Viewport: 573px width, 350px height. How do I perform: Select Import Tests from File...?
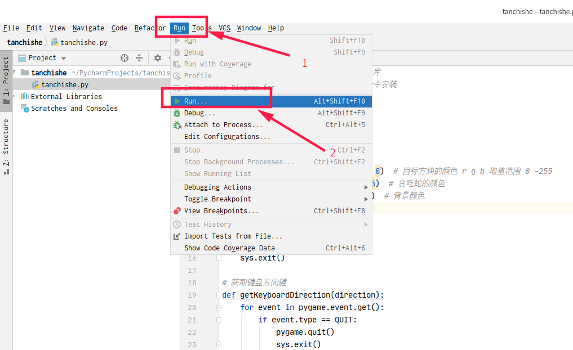coord(271,236)
